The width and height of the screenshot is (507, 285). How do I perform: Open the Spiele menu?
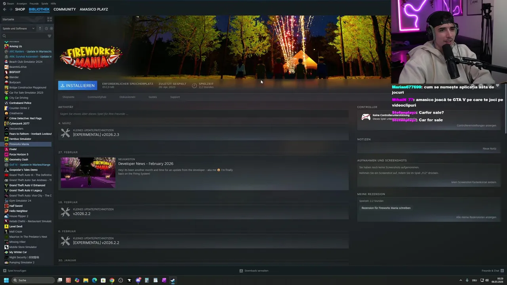[45, 4]
